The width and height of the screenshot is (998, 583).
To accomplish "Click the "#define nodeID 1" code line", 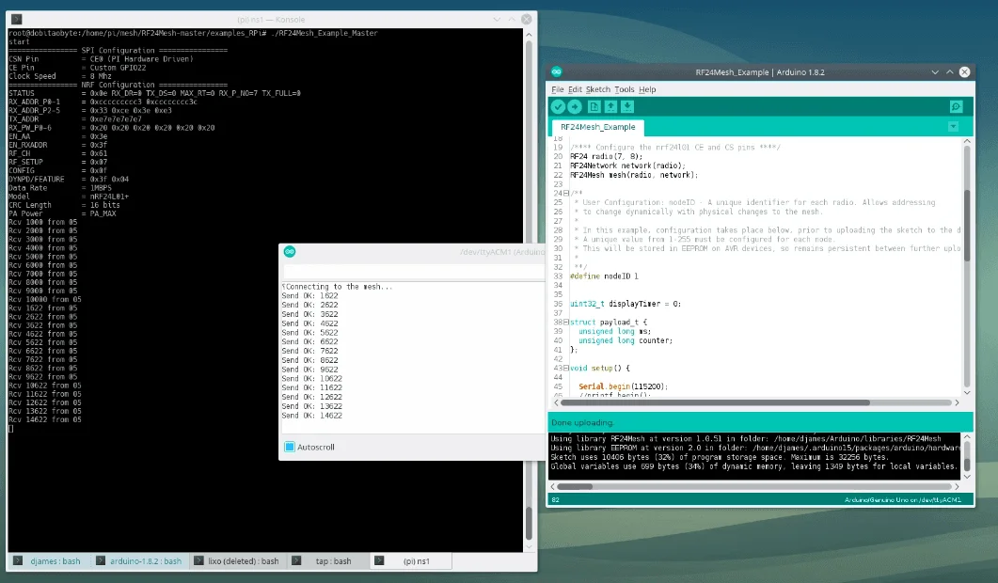I will coord(604,276).
